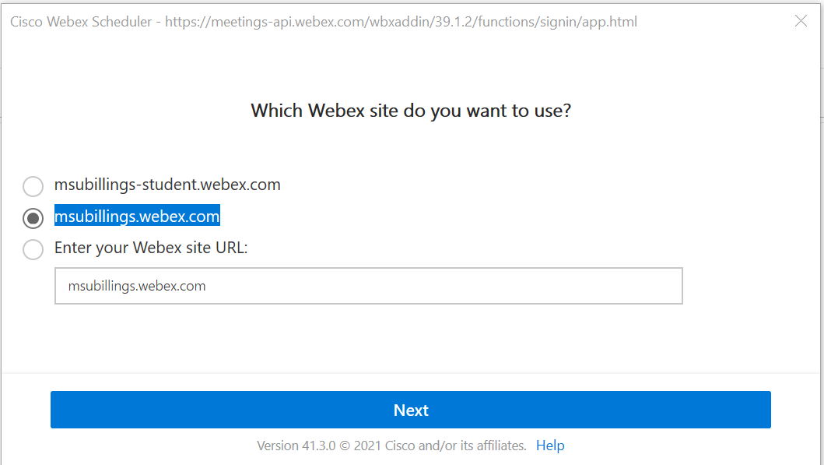Open the Help link in the footer
This screenshot has height=465, width=824.
(550, 446)
